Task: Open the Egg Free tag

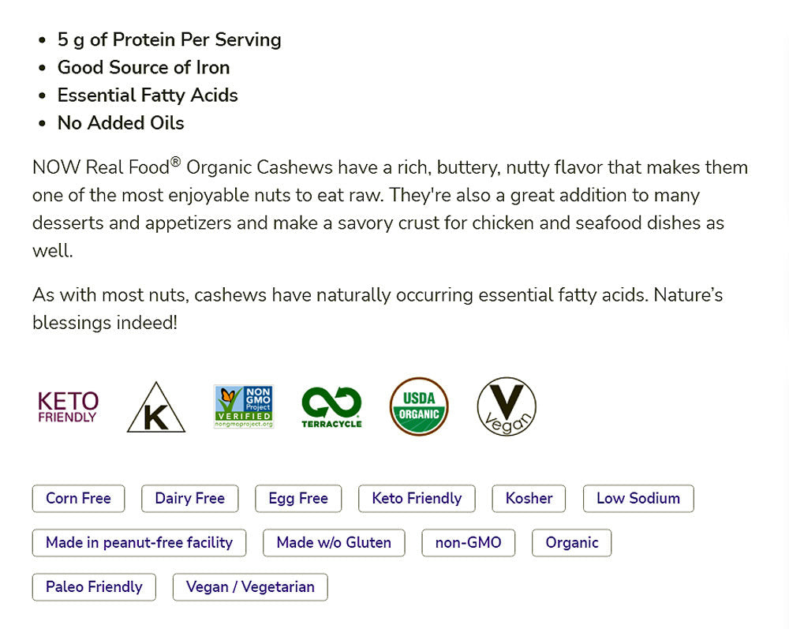Action: click(x=298, y=499)
